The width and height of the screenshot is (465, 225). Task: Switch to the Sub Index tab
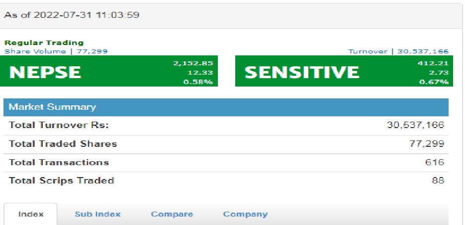coord(98,214)
